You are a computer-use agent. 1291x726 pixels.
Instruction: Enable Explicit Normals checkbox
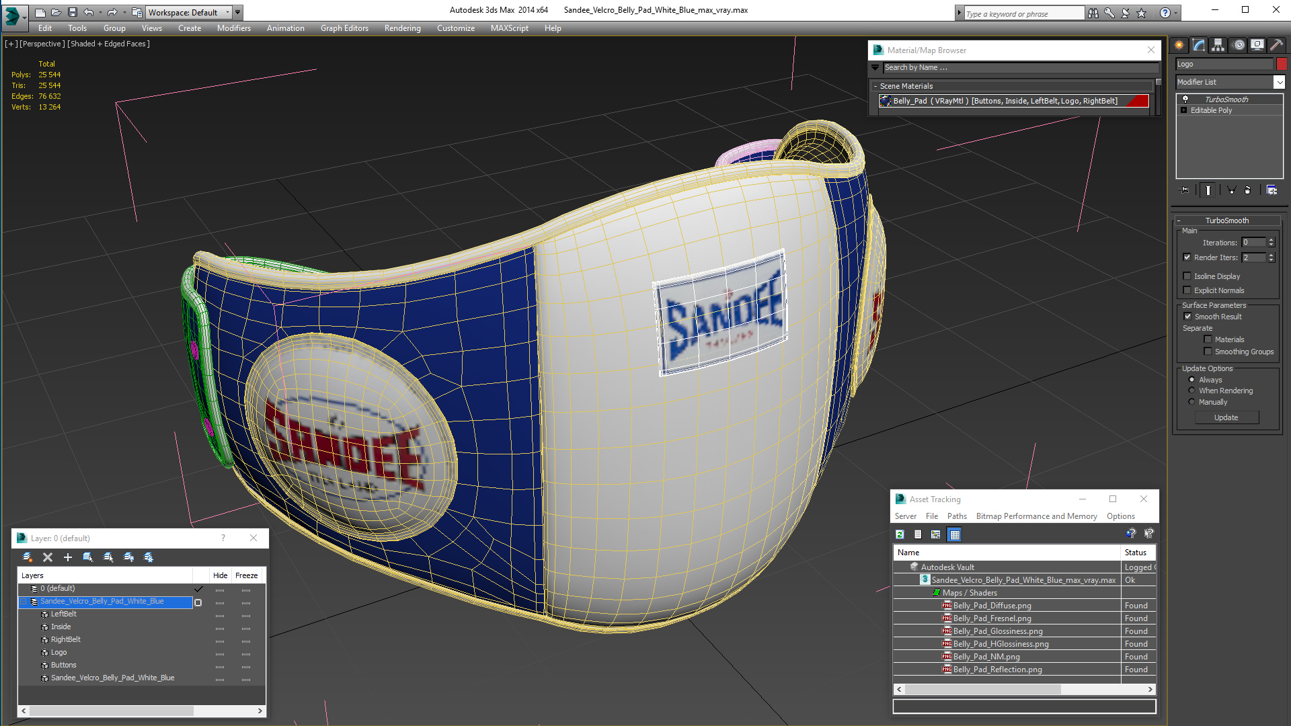tap(1187, 290)
